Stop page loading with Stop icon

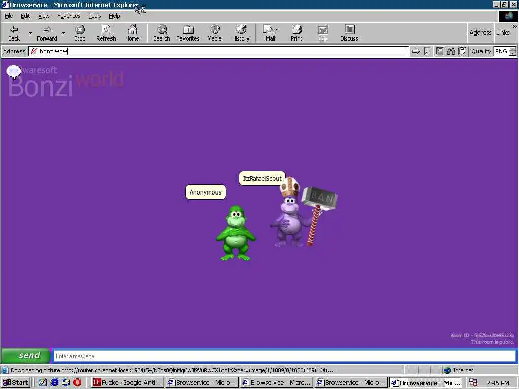coord(80,33)
